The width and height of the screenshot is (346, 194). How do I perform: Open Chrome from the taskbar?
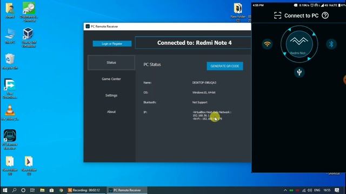coord(61,190)
